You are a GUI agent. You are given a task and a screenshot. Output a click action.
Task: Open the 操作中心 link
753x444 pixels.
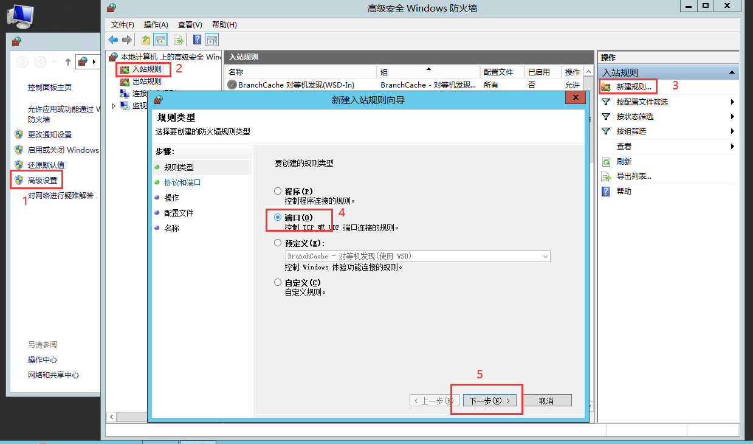pos(43,360)
